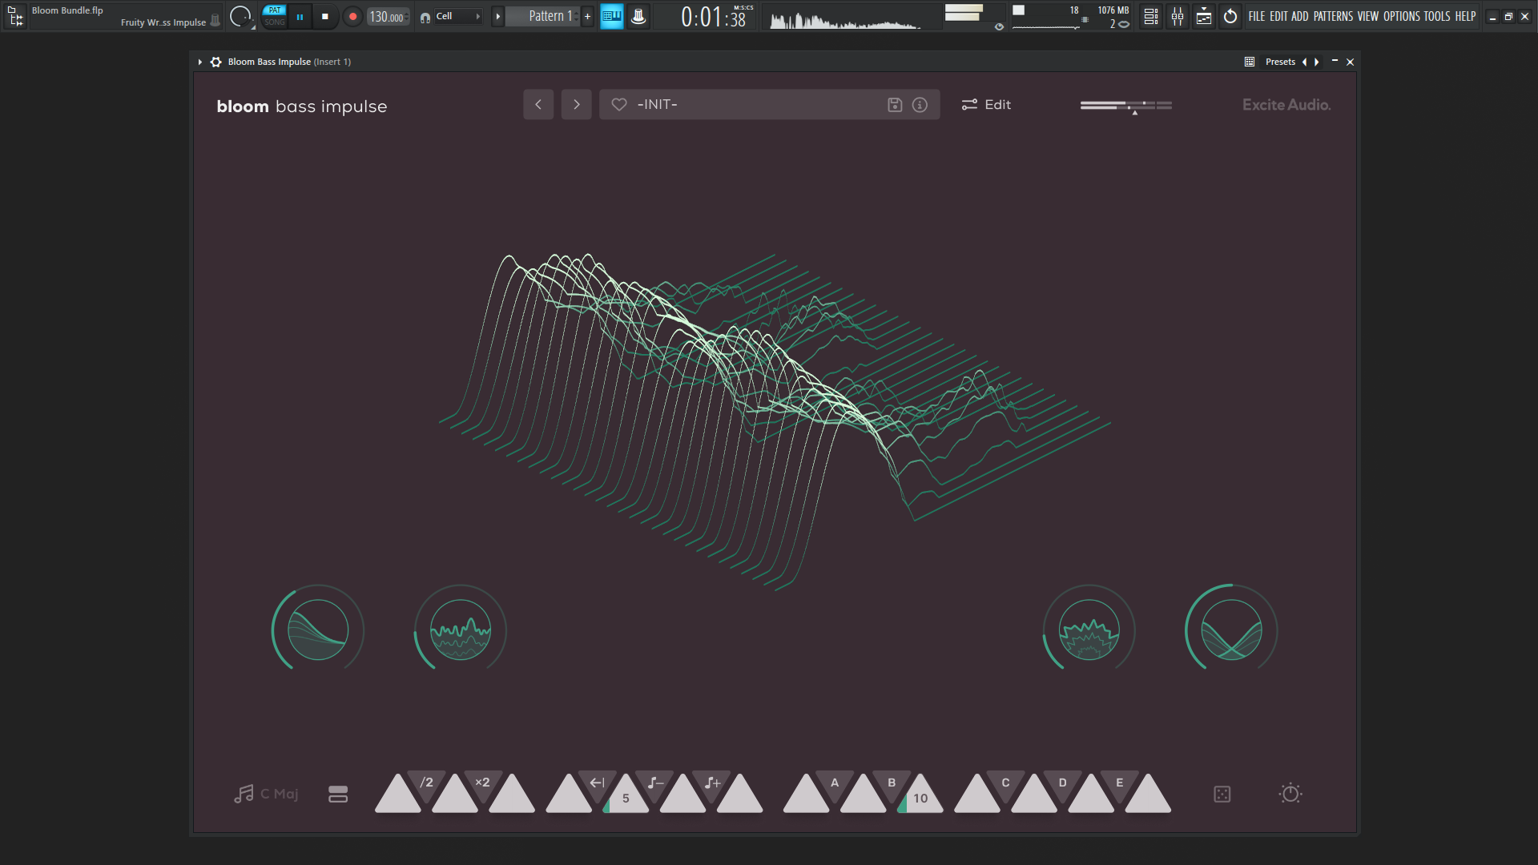This screenshot has width=1538, height=865.
Task: Open the timer settings icon
Action: tap(1290, 794)
